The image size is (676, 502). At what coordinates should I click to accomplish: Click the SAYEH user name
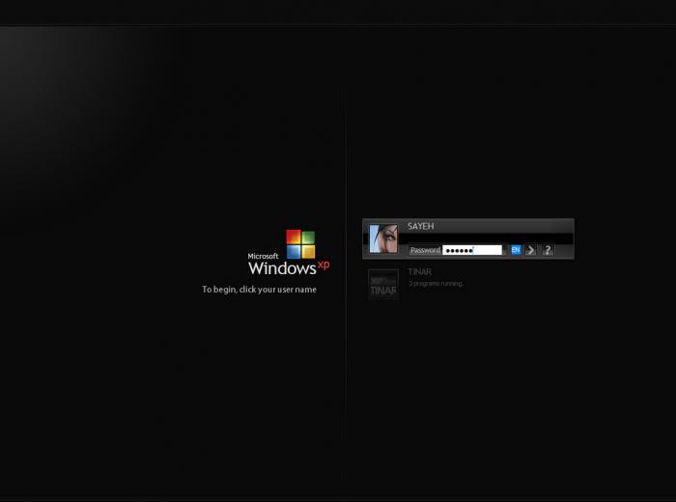420,226
